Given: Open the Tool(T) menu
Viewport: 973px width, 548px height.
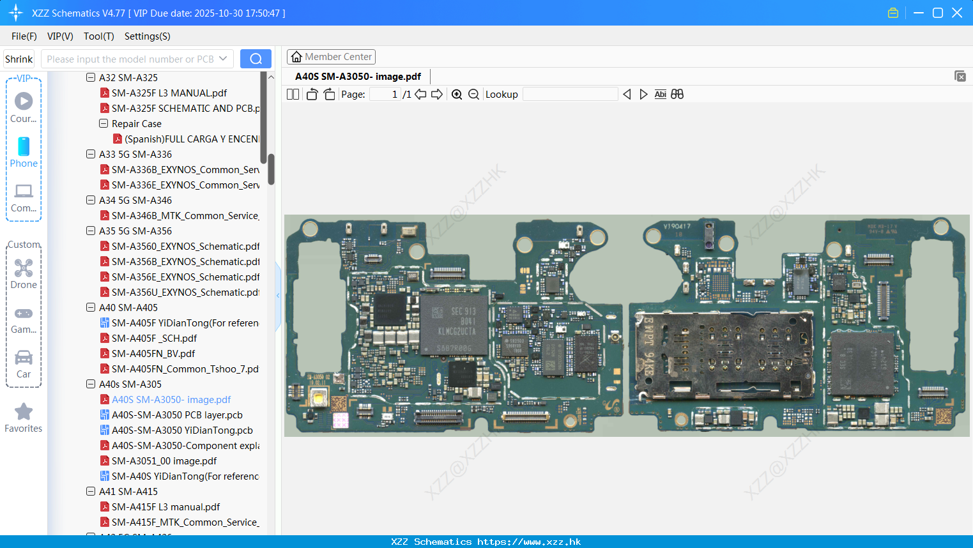Looking at the screenshot, I should click(x=99, y=36).
